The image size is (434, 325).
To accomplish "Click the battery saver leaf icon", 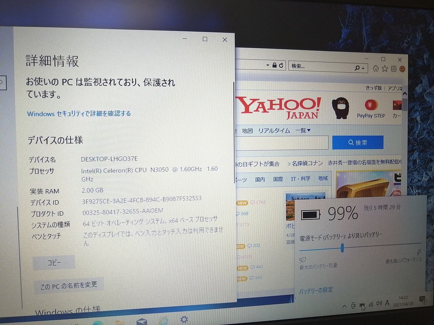I will (x=302, y=260).
